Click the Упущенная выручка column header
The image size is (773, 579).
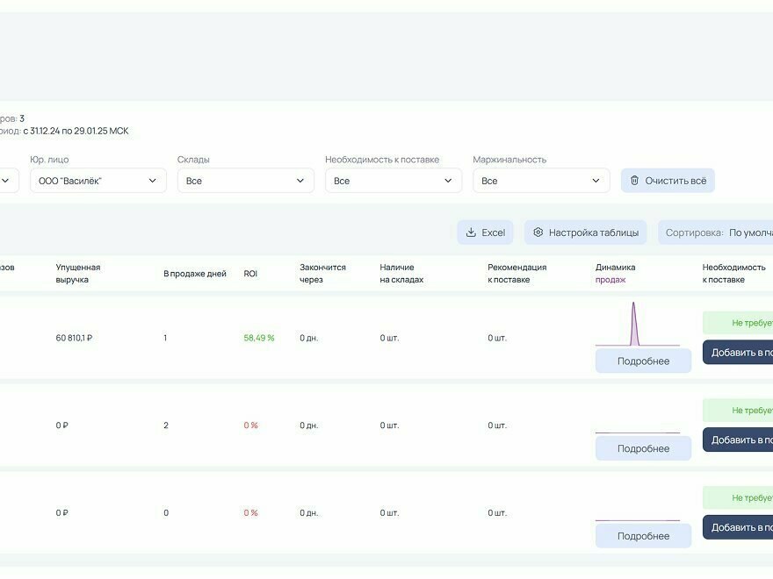[x=78, y=273]
